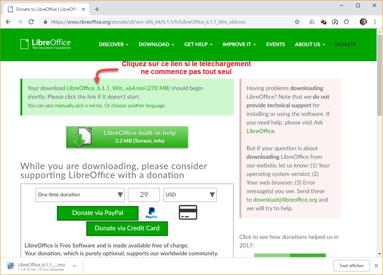Click the scrollbar down arrow
This screenshot has height=275, width=383.
[379, 254]
